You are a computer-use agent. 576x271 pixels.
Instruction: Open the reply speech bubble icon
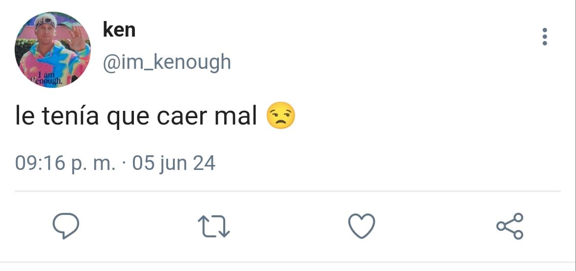tap(66, 226)
